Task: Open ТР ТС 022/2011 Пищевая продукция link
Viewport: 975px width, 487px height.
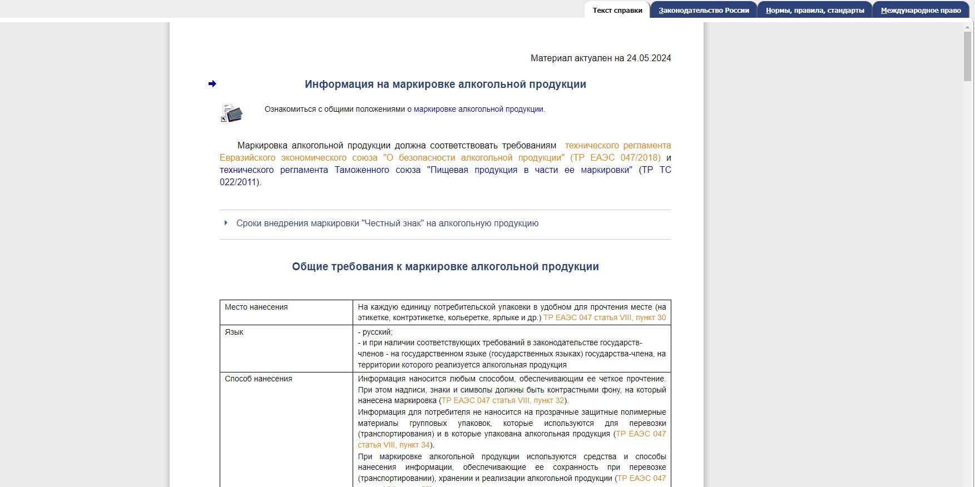Action: (446, 176)
